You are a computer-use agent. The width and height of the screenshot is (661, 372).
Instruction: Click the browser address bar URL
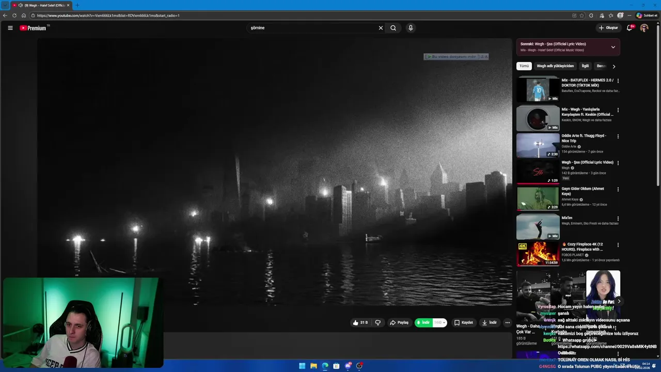click(108, 16)
